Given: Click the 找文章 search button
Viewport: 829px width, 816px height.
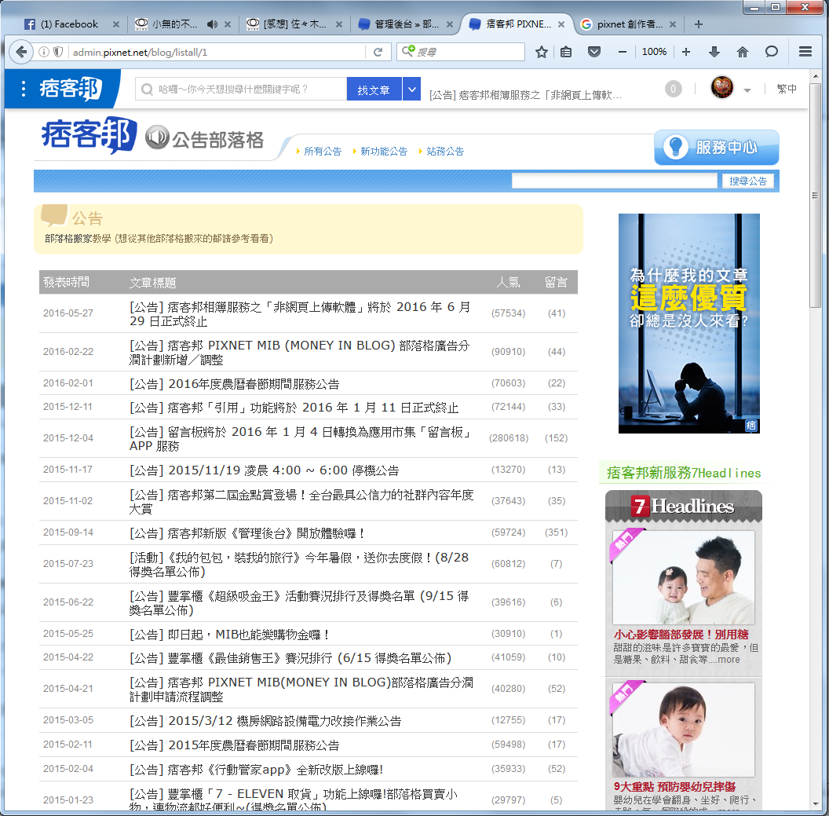Looking at the screenshot, I should (x=374, y=89).
